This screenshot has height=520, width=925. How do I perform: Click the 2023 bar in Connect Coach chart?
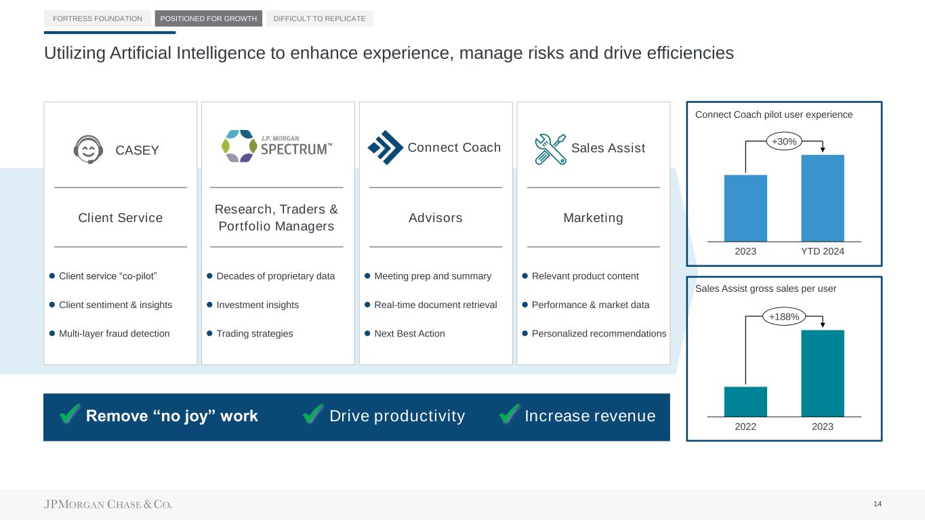point(745,208)
